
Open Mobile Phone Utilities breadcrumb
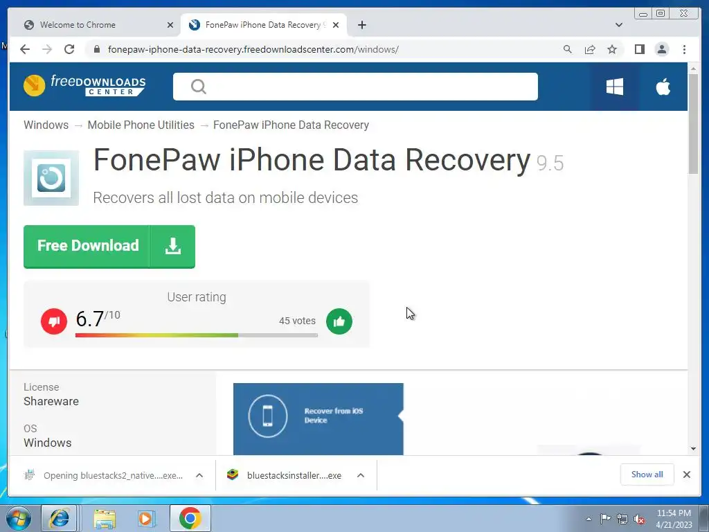point(141,125)
